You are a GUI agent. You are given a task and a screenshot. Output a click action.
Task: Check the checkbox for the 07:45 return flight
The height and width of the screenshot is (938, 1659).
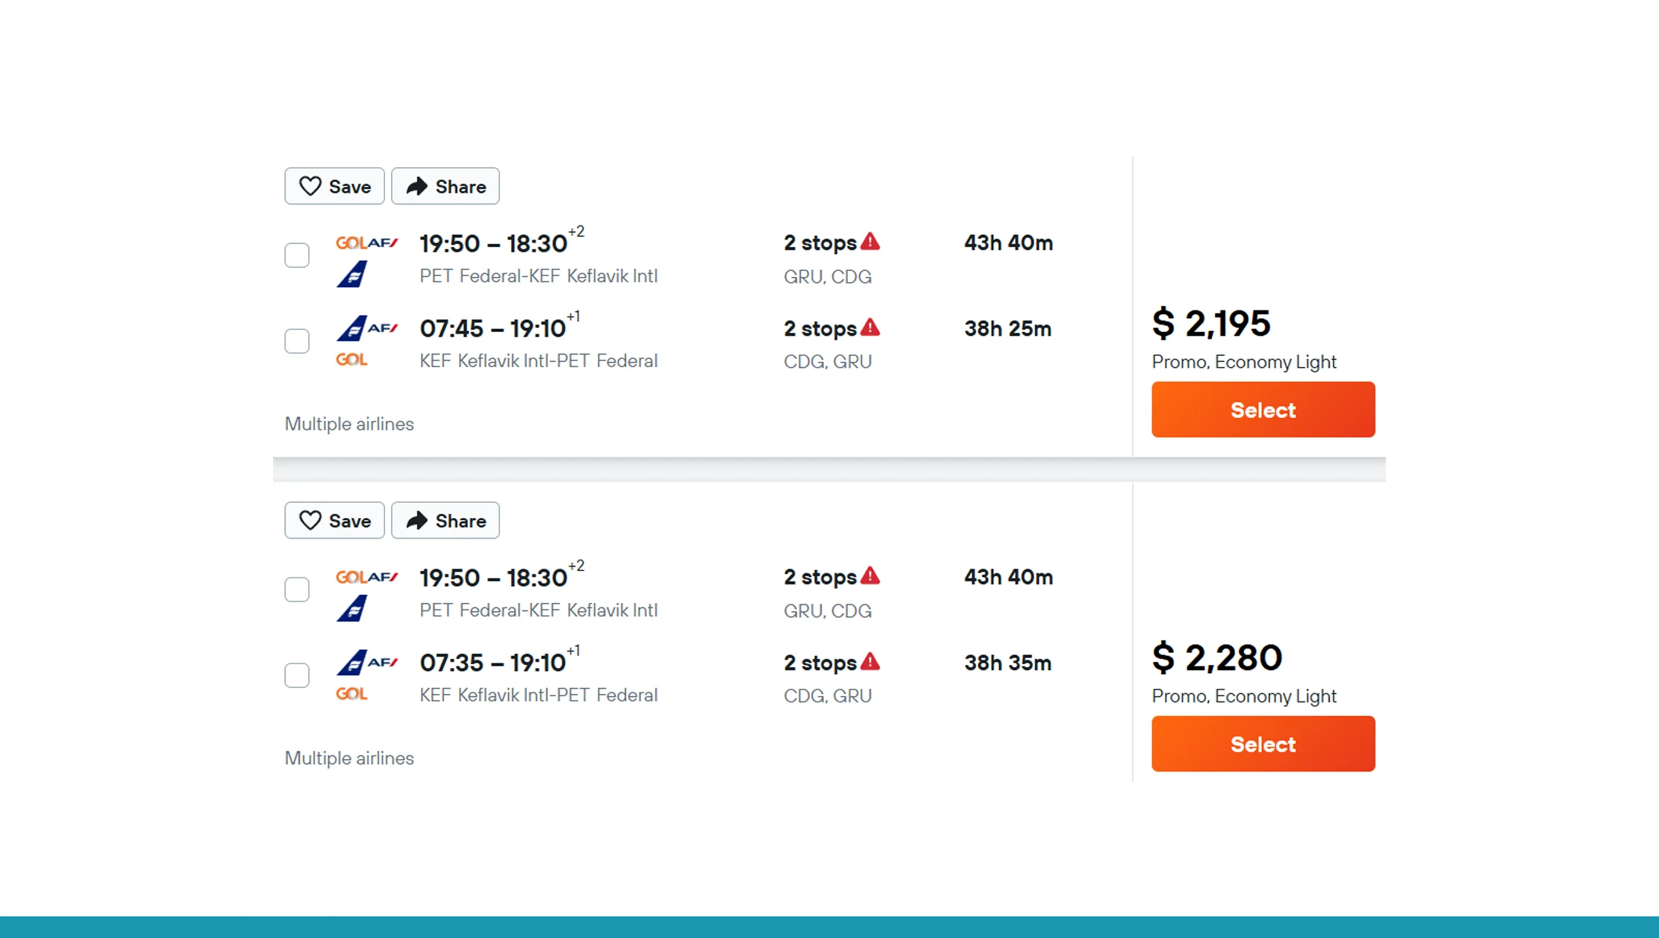[296, 341]
